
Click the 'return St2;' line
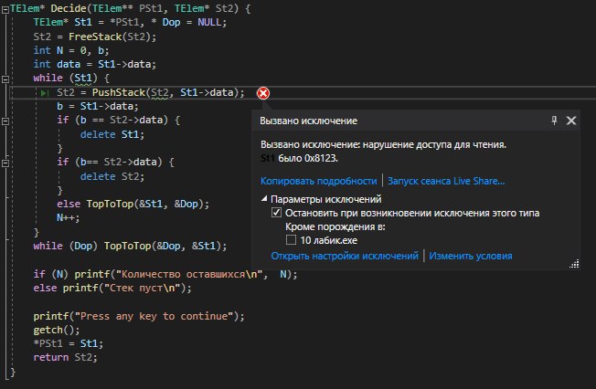coord(66,357)
